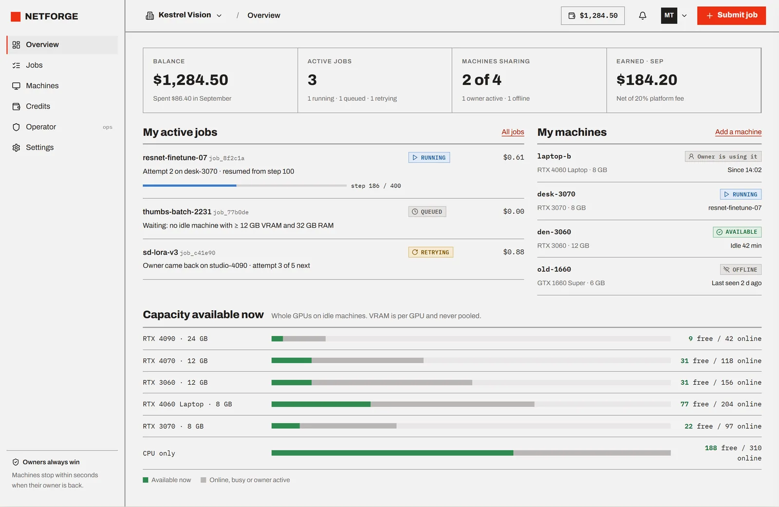Click the resnet-finetune-07 step progress bar
The height and width of the screenshot is (507, 779).
click(244, 186)
